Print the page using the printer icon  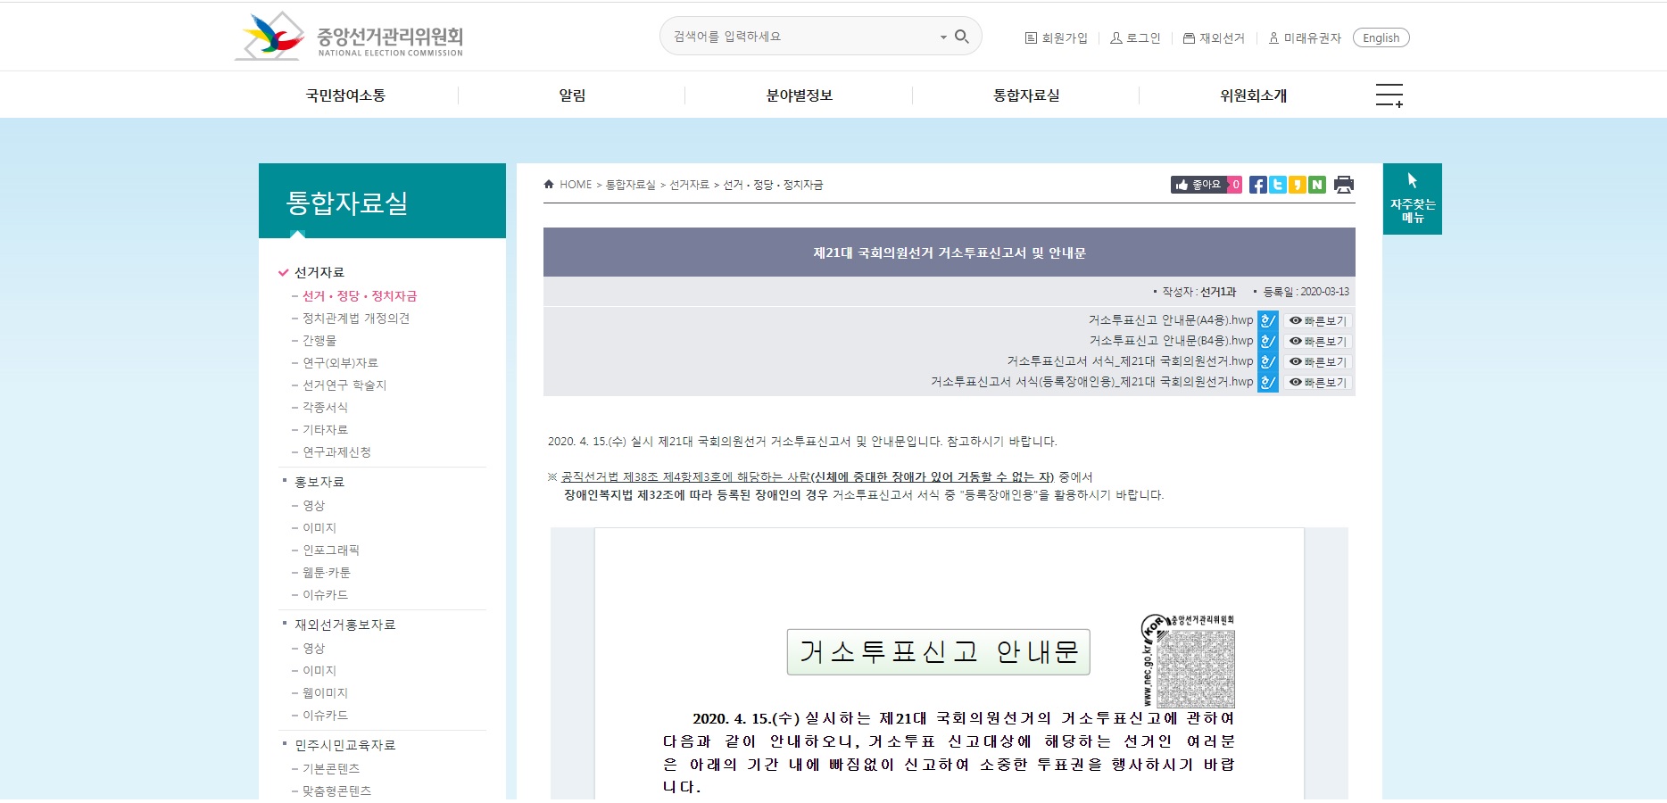(1342, 185)
